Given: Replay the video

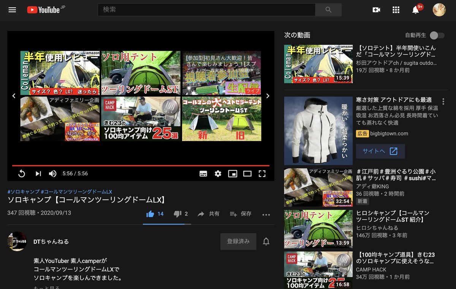Looking at the screenshot, I should point(22,173).
